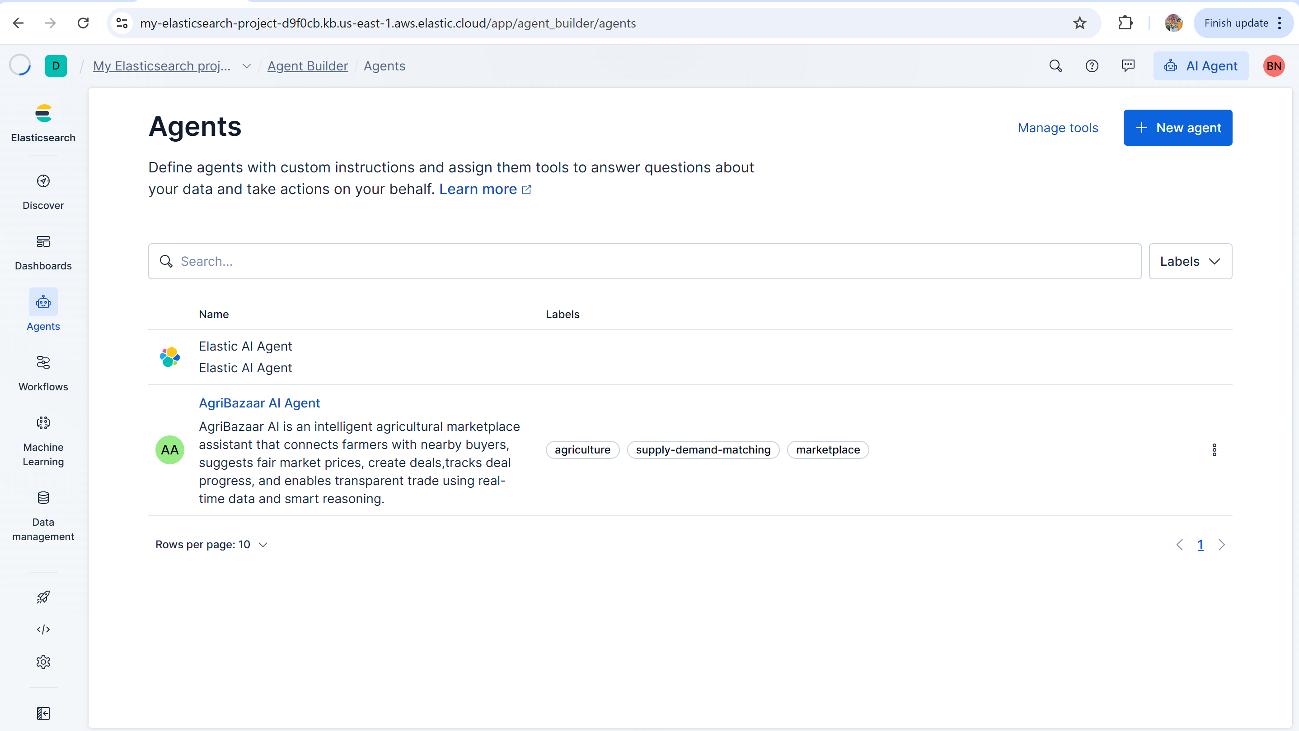Click the rocket getting started icon
The height and width of the screenshot is (731, 1299).
coord(43,597)
